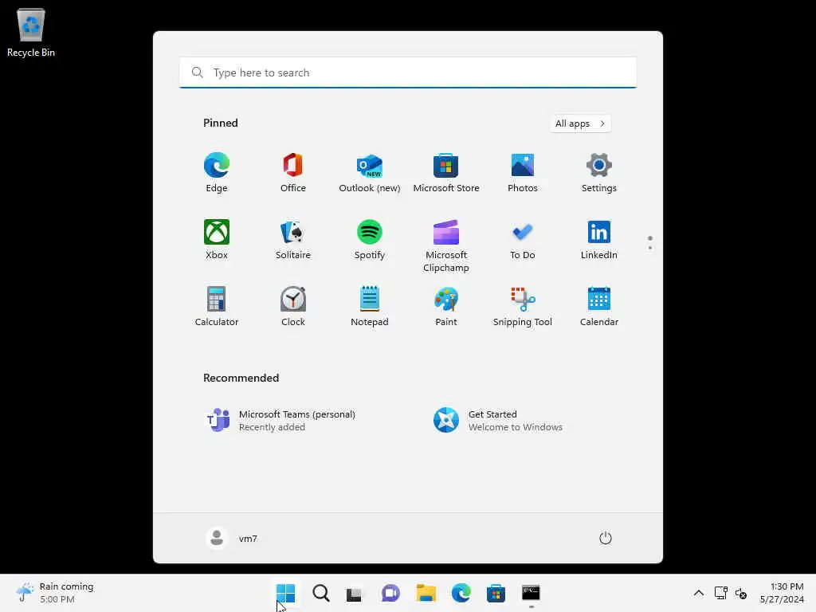Launch the Clock app
Image resolution: width=816 pixels, height=612 pixels.
[x=293, y=307]
